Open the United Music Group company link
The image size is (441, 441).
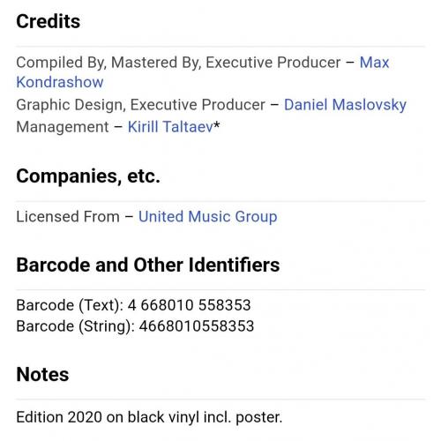click(207, 217)
